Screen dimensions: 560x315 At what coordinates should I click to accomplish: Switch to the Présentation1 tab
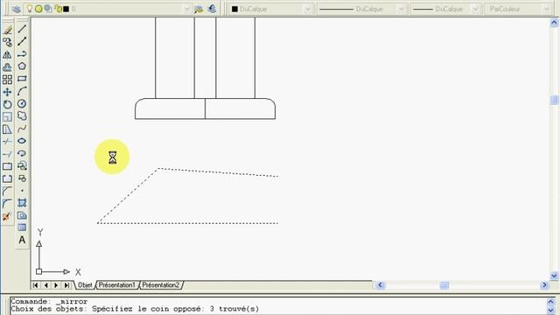[116, 285]
